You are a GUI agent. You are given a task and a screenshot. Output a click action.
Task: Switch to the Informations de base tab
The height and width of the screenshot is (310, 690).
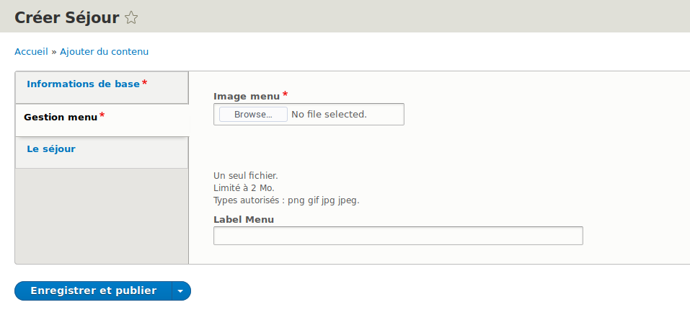point(83,84)
